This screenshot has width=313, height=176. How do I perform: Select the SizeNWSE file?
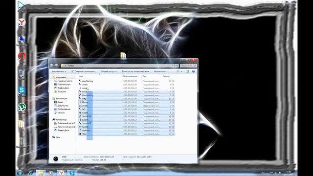pyautogui.click(x=126, y=123)
